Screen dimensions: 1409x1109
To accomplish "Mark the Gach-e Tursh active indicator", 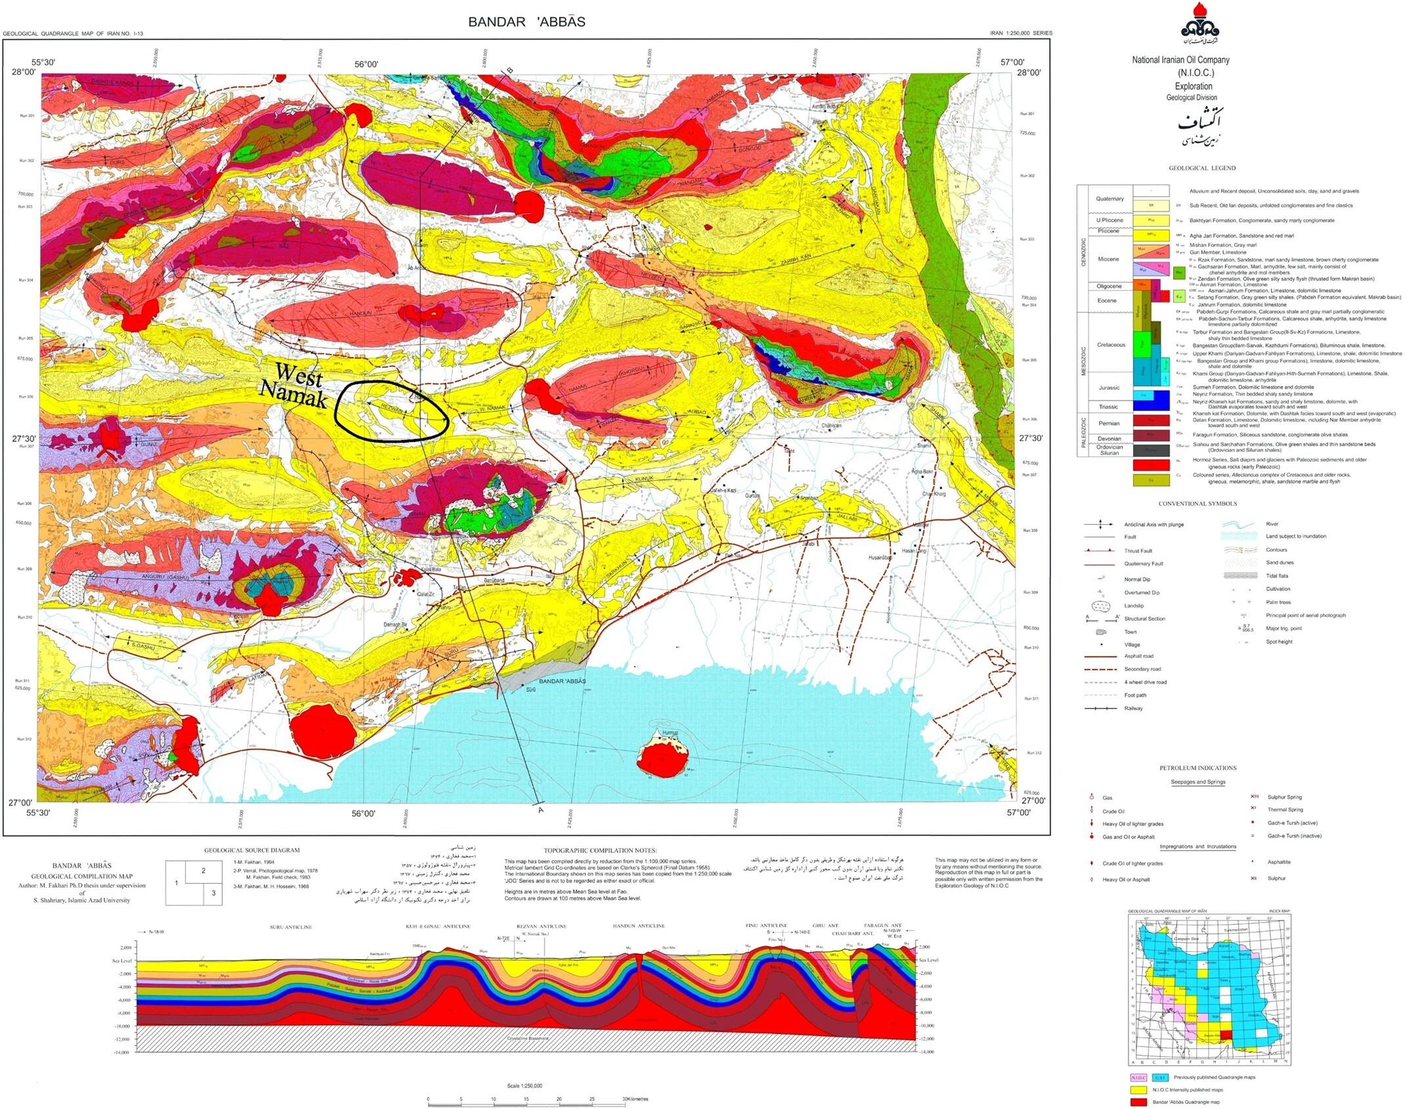I will (1253, 823).
